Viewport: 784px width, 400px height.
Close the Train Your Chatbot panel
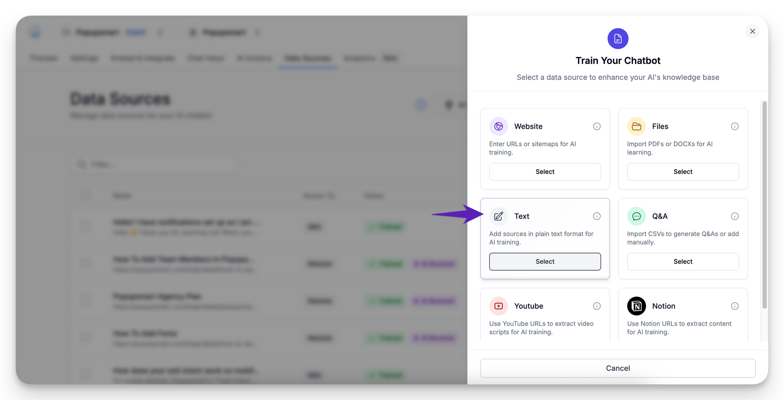pos(752,31)
